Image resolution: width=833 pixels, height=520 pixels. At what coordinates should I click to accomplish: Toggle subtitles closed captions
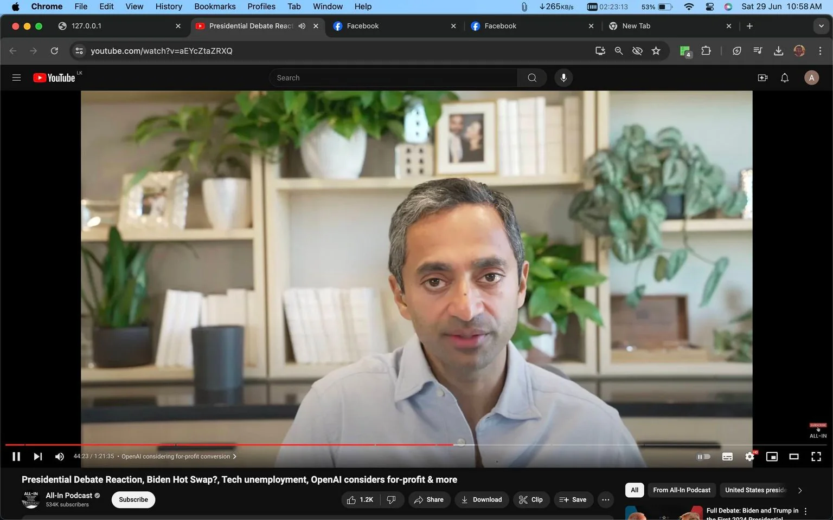point(727,457)
